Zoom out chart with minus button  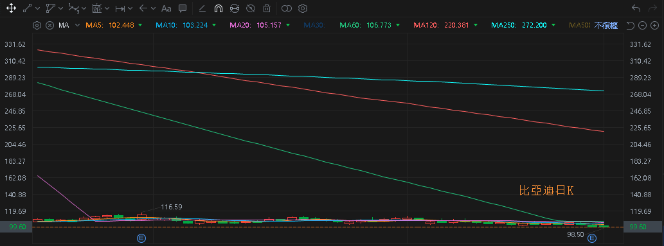(642, 26)
